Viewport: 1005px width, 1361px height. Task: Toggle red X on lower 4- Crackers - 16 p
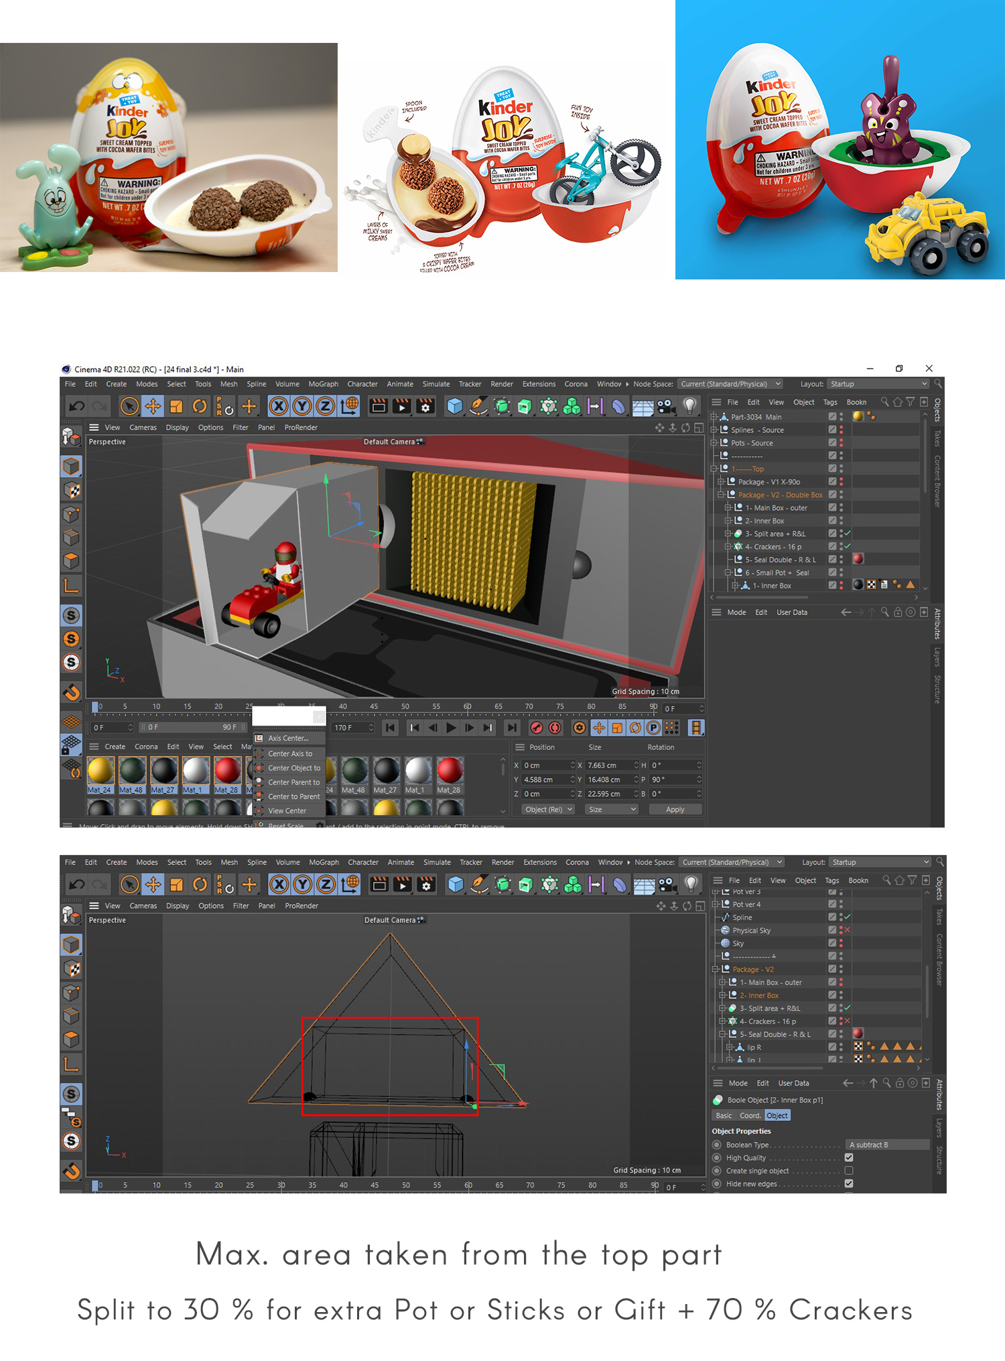tap(848, 1021)
